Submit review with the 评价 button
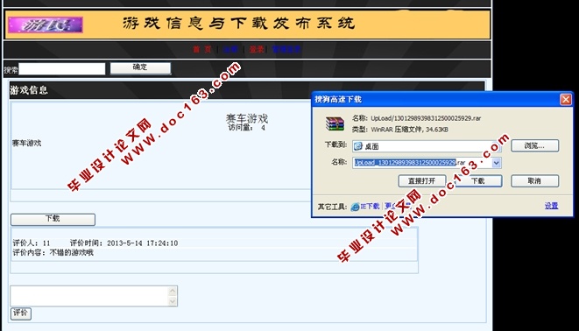Viewport: 579px width, 331px height. click(x=21, y=313)
